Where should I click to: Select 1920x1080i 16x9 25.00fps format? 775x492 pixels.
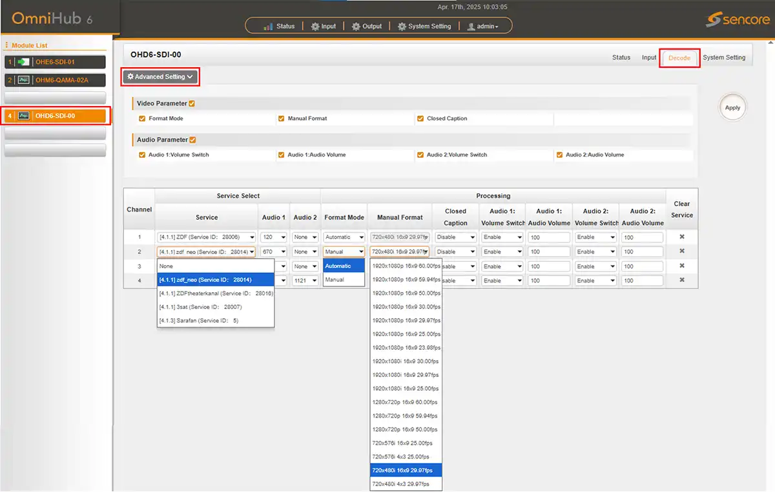point(406,389)
